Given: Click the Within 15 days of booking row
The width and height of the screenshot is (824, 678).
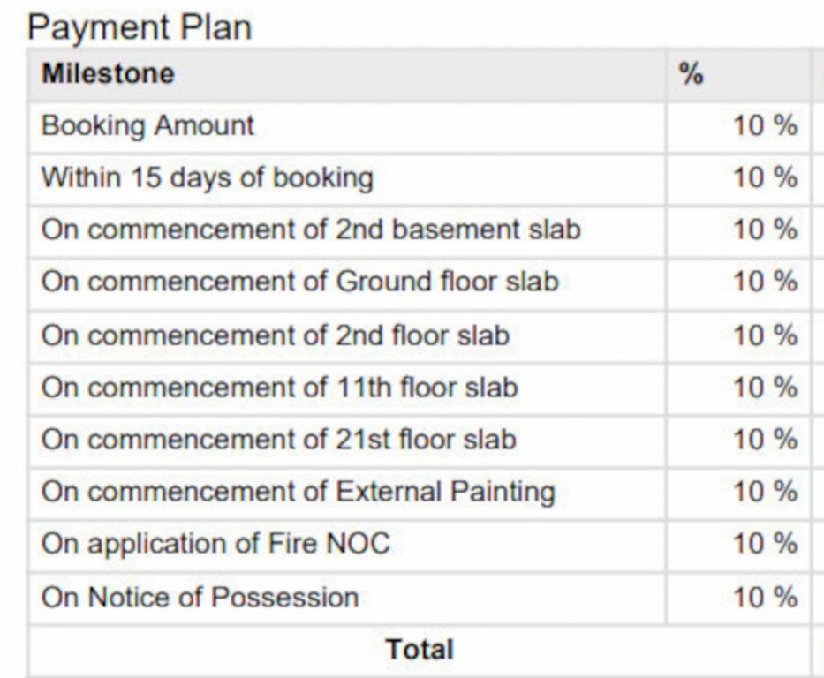Looking at the screenshot, I should [x=208, y=177].
